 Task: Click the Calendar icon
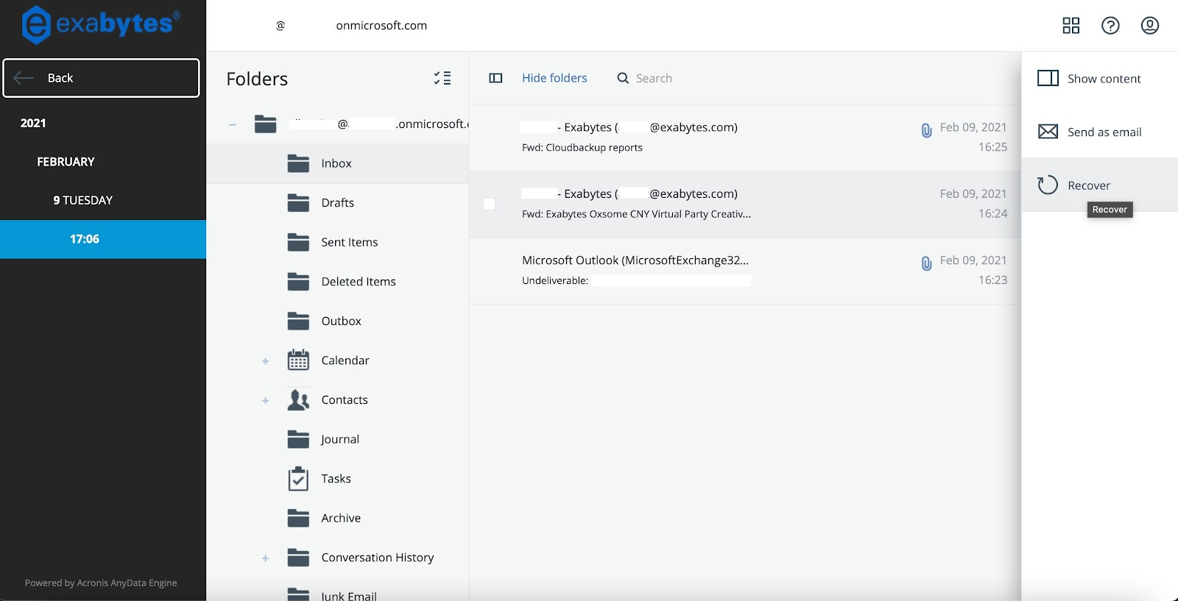click(298, 360)
